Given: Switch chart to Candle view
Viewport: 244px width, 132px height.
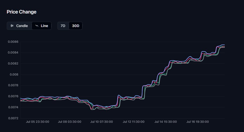Looking at the screenshot, I should (x=19, y=26).
